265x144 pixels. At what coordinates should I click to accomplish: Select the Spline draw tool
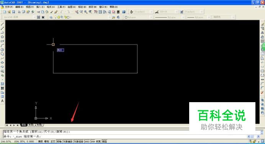(2, 58)
